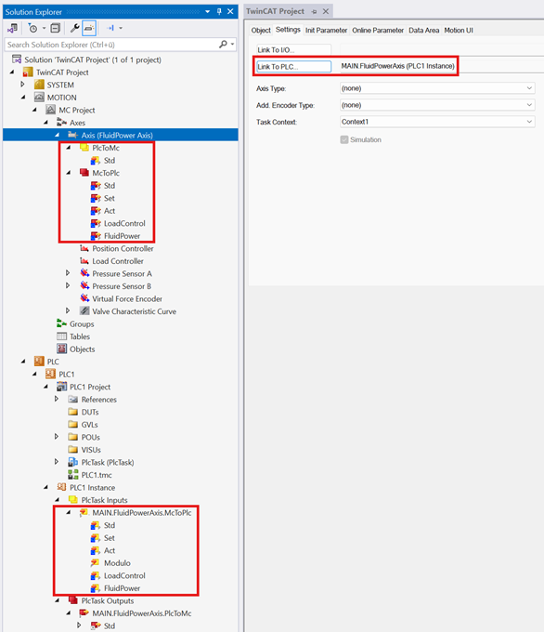The height and width of the screenshot is (632, 544).
Task: Select the PLC1 Instance node
Action: tap(92, 487)
